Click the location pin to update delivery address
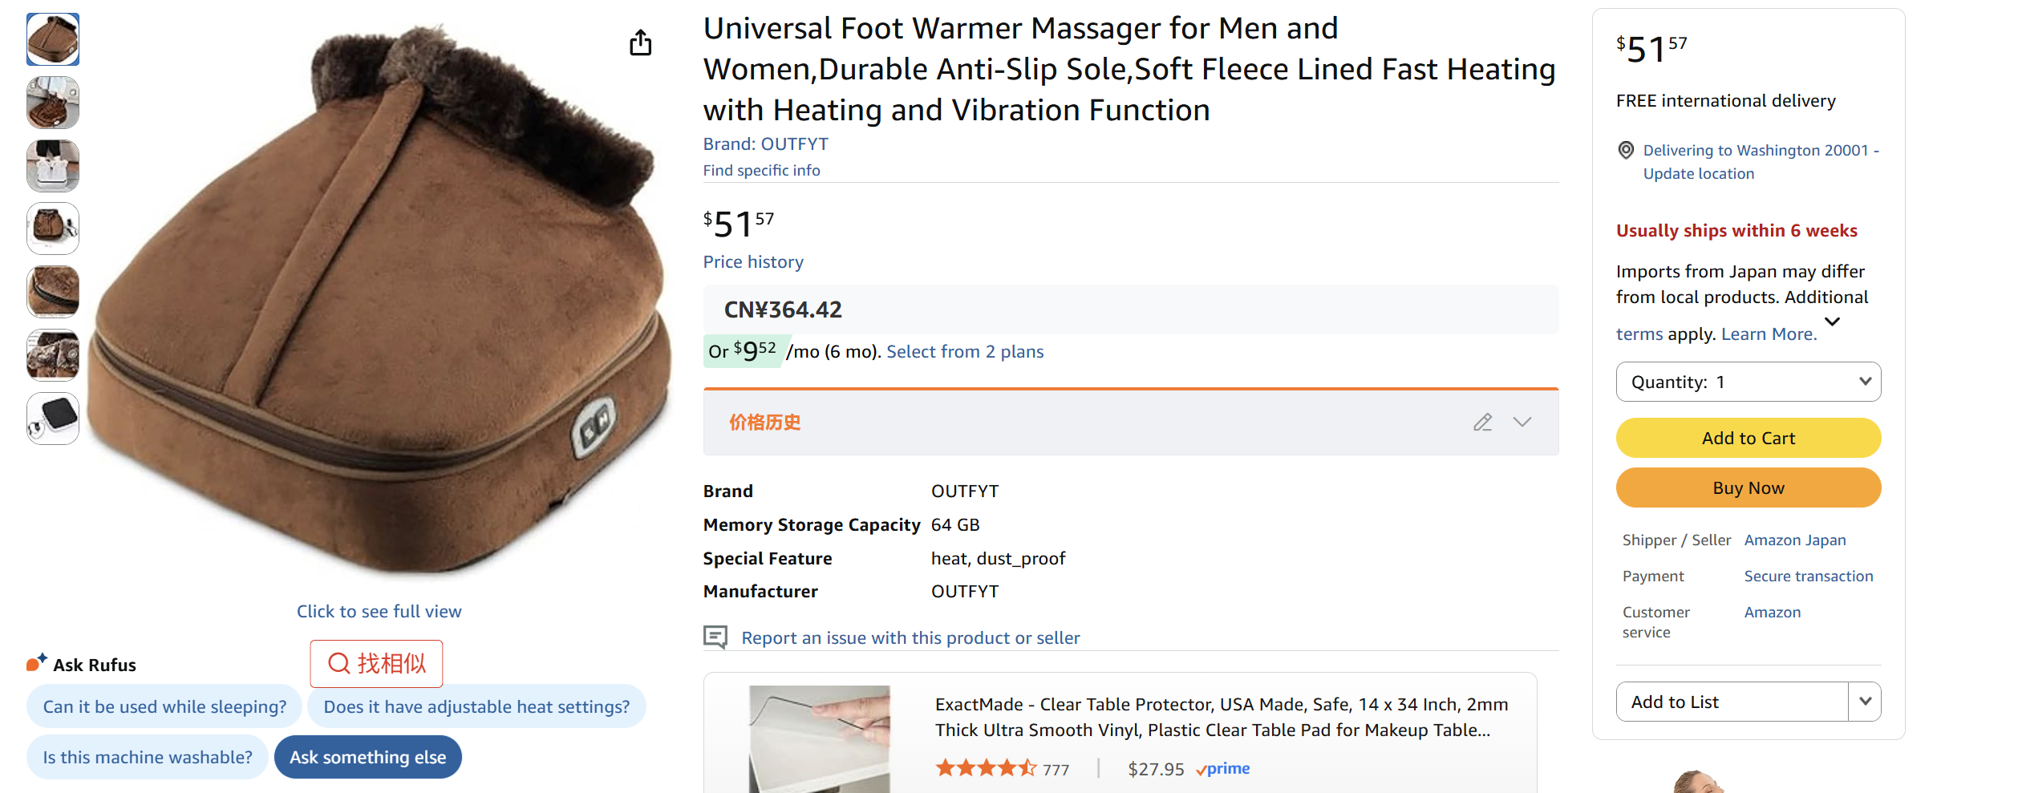 point(1626,150)
